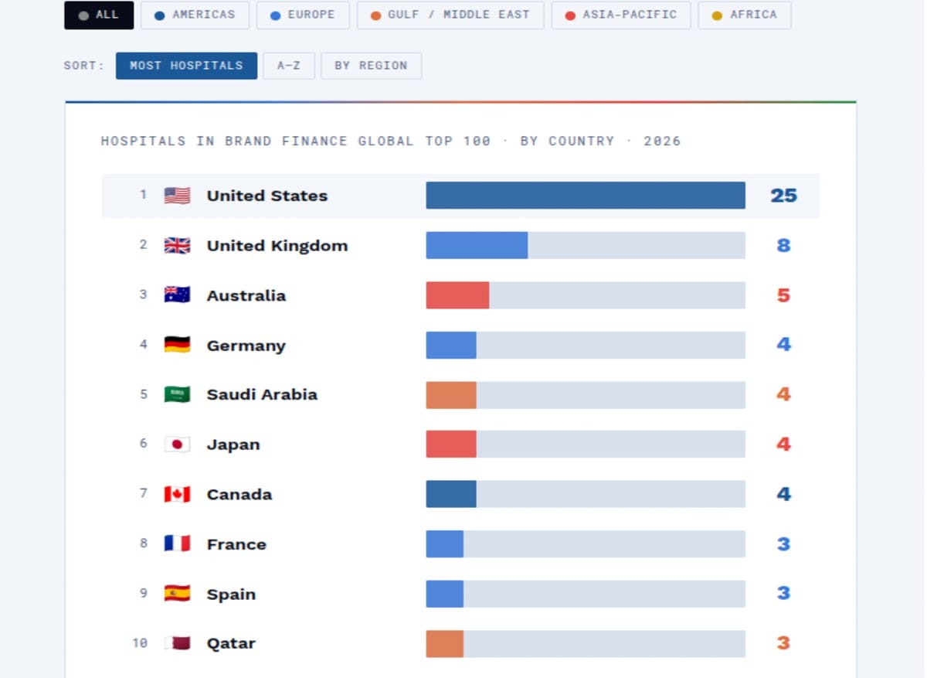Click the count 25 next to United States
This screenshot has width=927, height=678.
(783, 195)
